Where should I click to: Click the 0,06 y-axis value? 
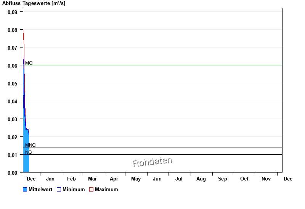pyautogui.click(x=13, y=66)
